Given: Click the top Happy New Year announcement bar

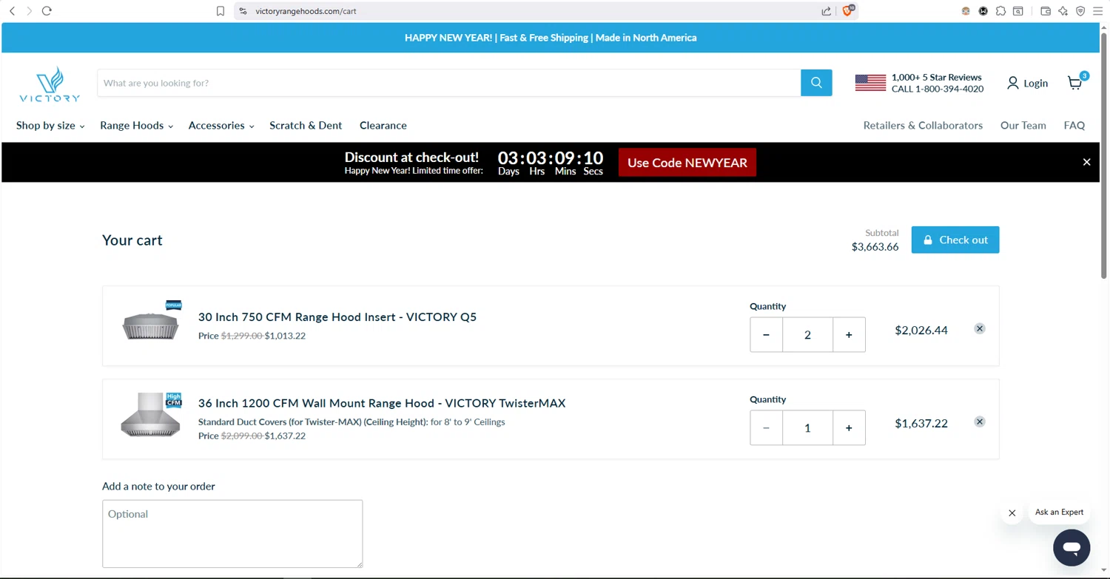Looking at the screenshot, I should pyautogui.click(x=551, y=38).
